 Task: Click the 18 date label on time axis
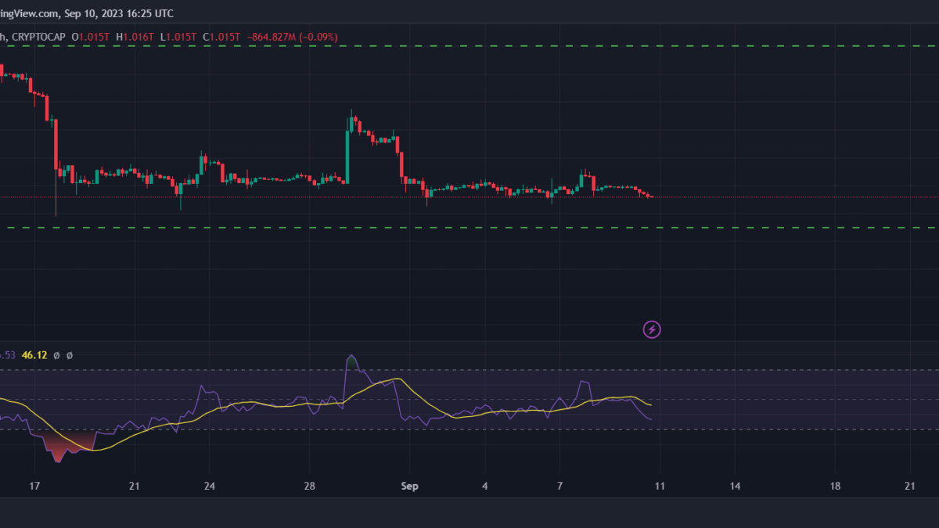pos(835,486)
